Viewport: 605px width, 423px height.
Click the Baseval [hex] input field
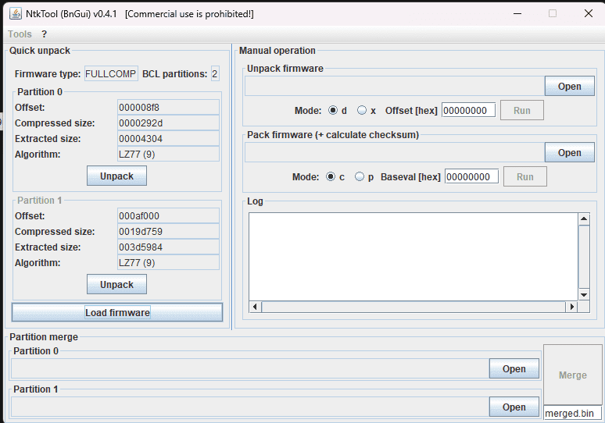pyautogui.click(x=471, y=177)
